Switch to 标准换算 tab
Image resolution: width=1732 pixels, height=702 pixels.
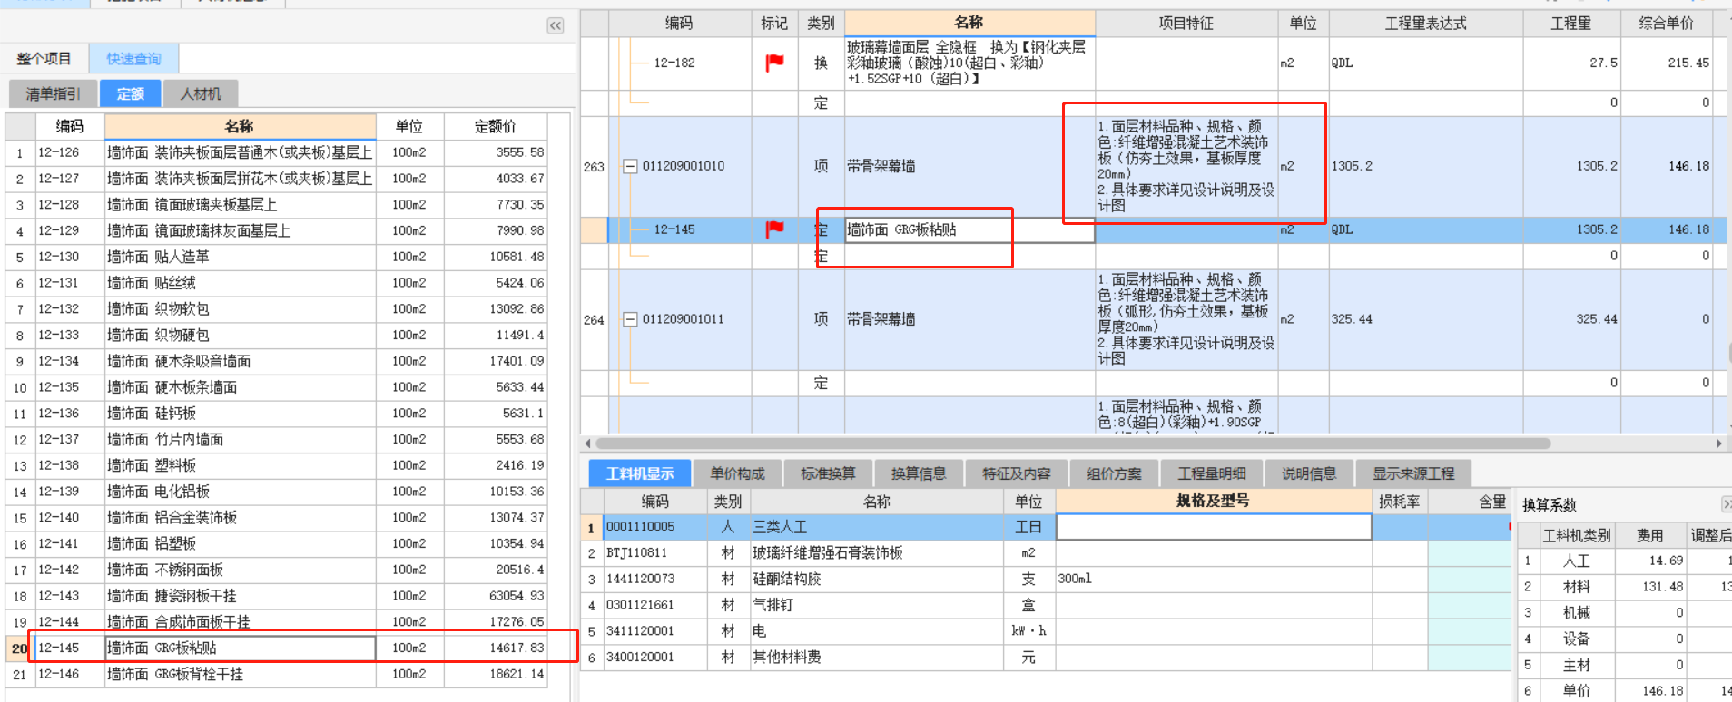pyautogui.click(x=828, y=473)
